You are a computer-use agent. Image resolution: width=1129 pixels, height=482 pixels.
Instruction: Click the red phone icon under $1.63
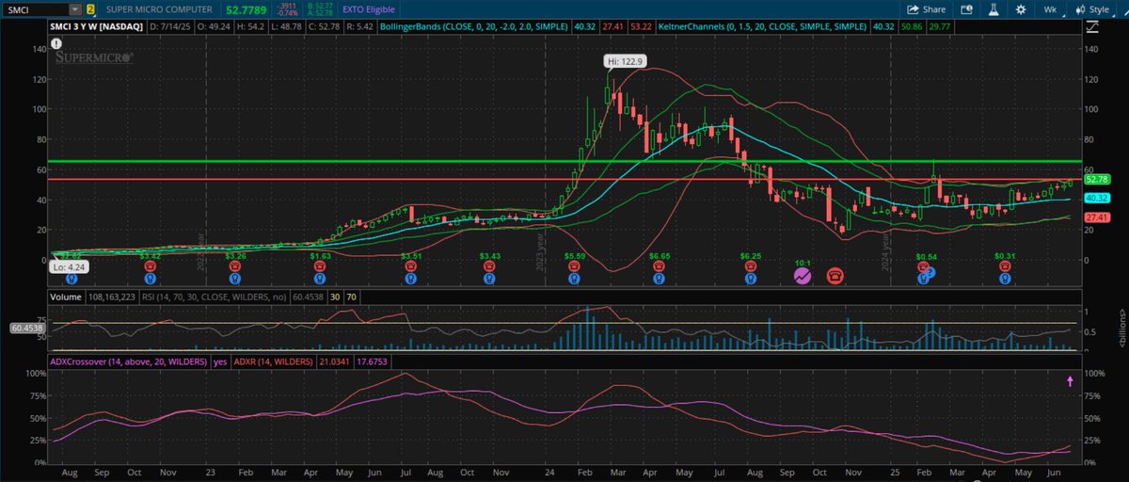click(320, 266)
